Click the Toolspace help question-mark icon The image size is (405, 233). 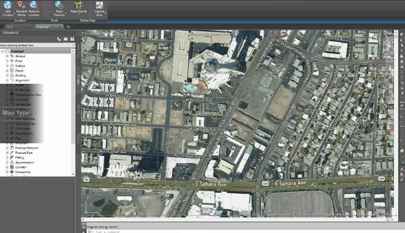pyautogui.click(x=72, y=39)
